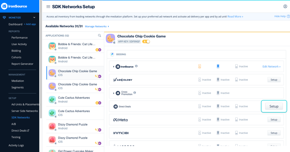Expand the ironSource network row arrow
This screenshot has height=152, width=290.
tap(114, 67)
